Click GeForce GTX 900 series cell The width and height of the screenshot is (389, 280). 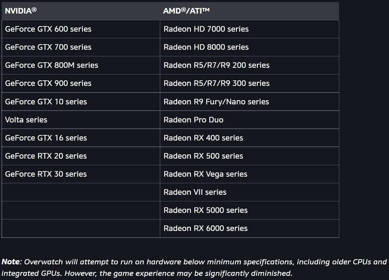click(x=48, y=83)
